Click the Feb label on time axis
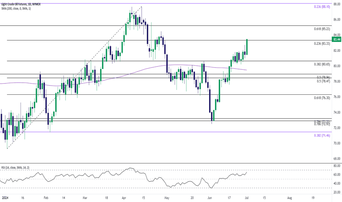The width and height of the screenshot is (342, 202). 46,198
